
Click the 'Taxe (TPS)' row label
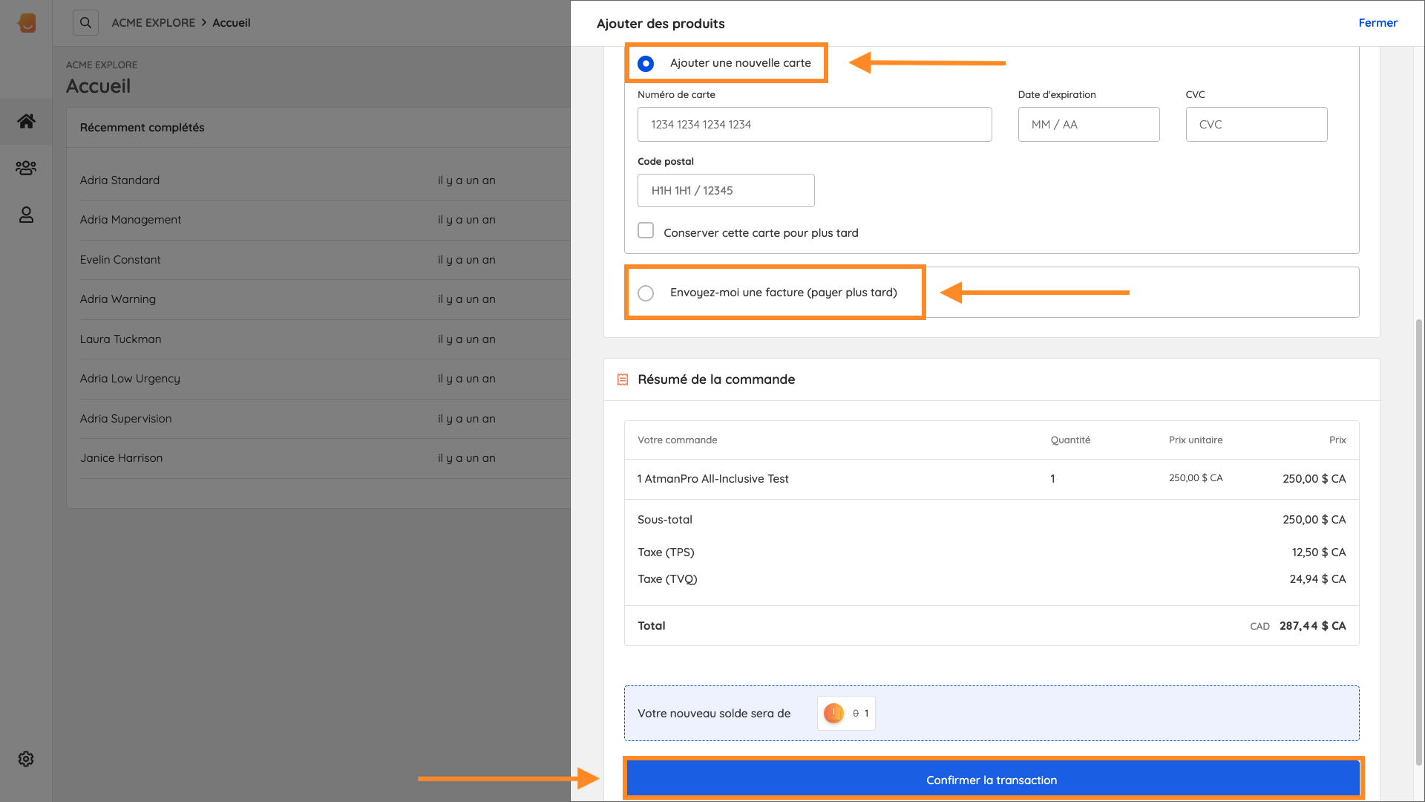[x=666, y=552]
